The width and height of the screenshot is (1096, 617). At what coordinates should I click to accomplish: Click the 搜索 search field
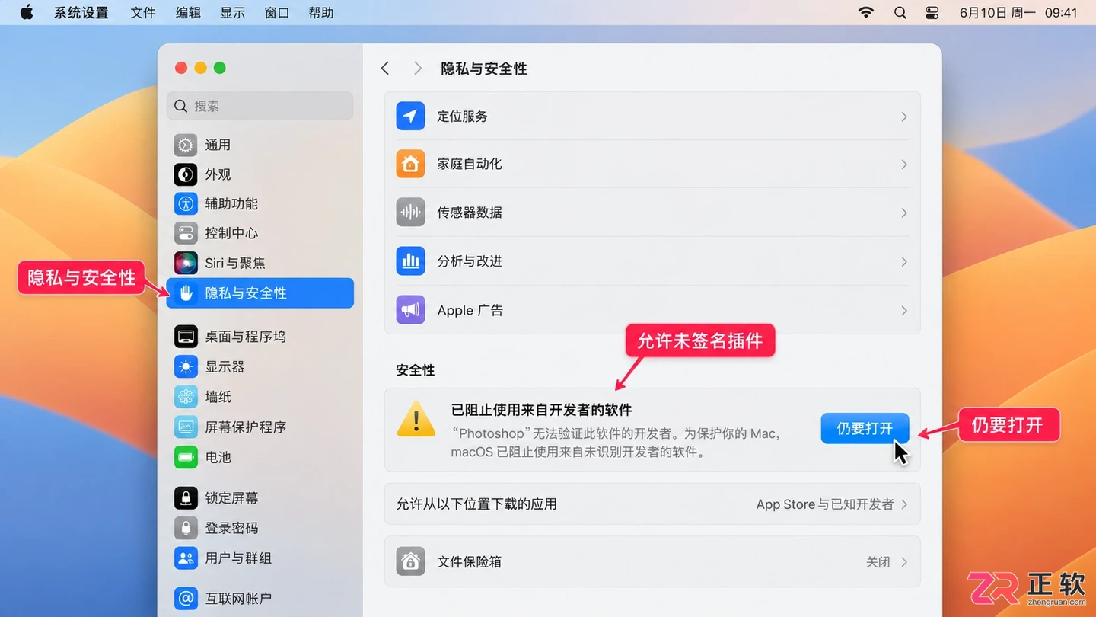[260, 106]
